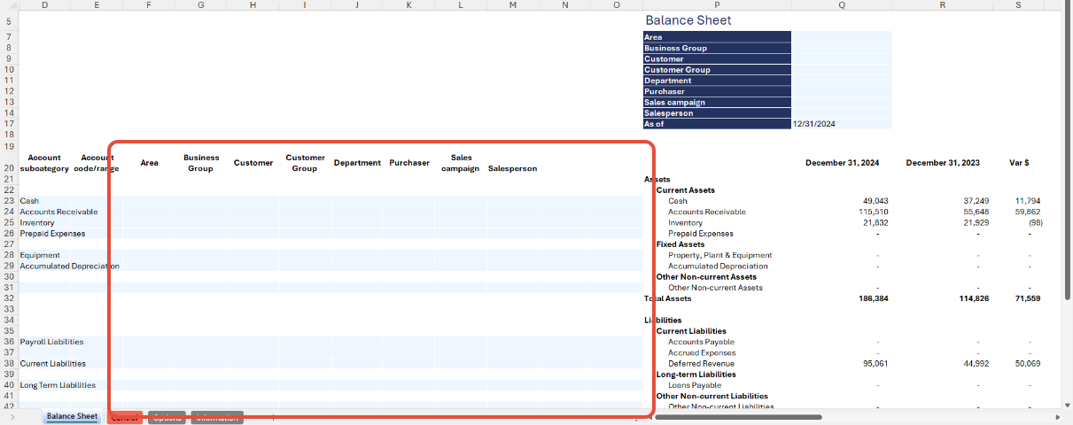This screenshot has width=1073, height=425.
Task: Select the Equipment cell in column D
Action: coord(44,255)
